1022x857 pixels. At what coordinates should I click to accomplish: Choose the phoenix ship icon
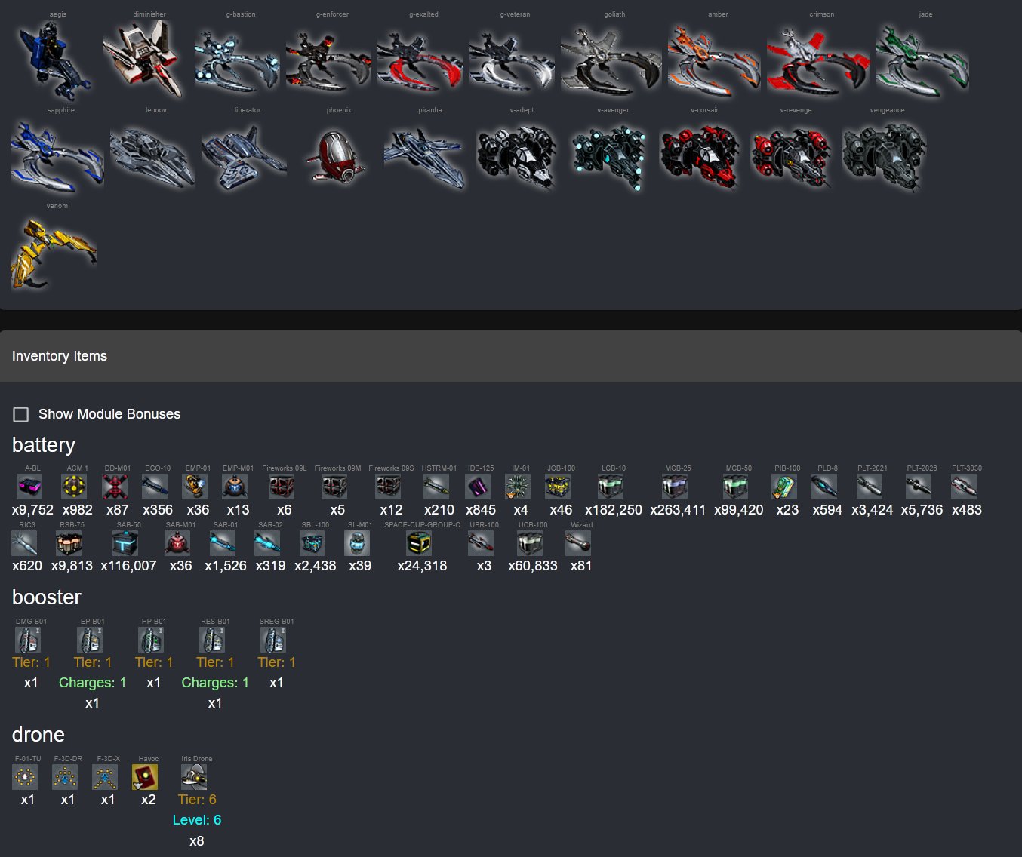pos(337,157)
